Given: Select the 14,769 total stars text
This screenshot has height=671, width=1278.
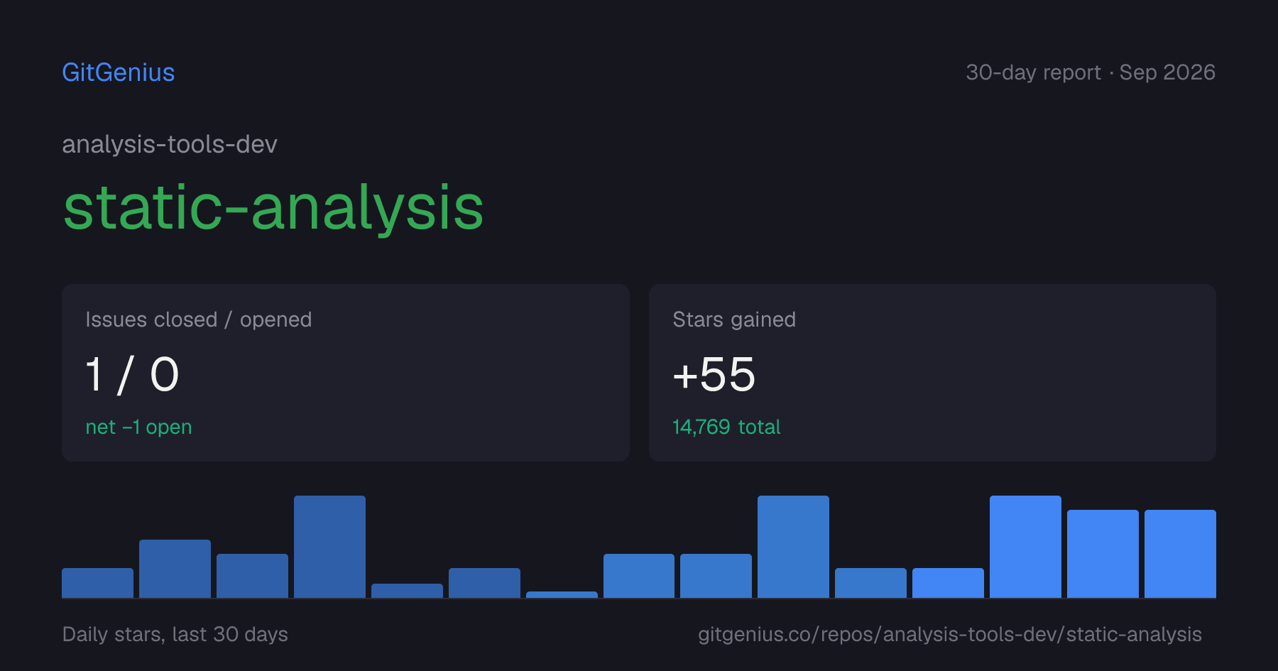Looking at the screenshot, I should tap(726, 427).
